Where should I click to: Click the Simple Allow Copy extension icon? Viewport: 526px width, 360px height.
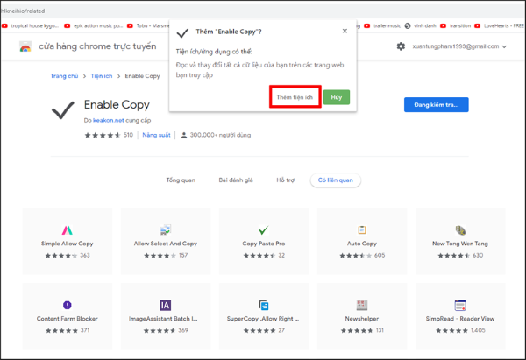coord(67,229)
